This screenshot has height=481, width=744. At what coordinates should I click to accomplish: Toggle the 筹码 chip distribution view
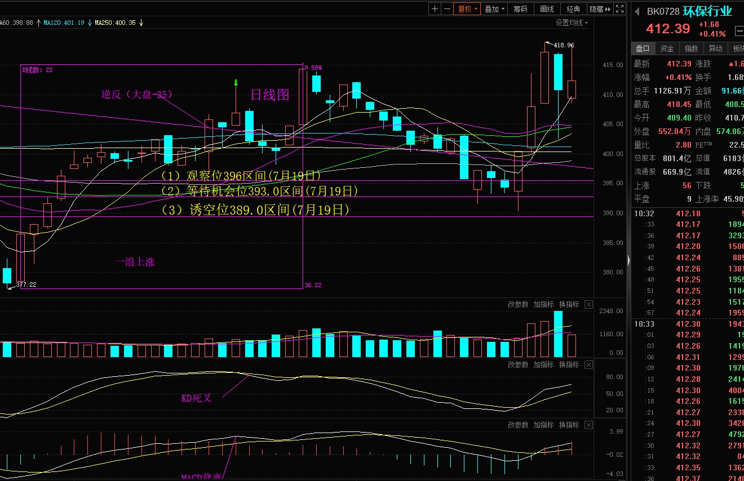point(520,9)
